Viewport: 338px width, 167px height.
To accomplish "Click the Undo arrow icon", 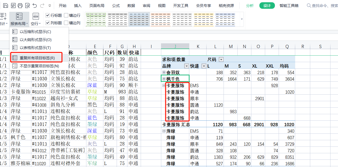I will 35,6.
